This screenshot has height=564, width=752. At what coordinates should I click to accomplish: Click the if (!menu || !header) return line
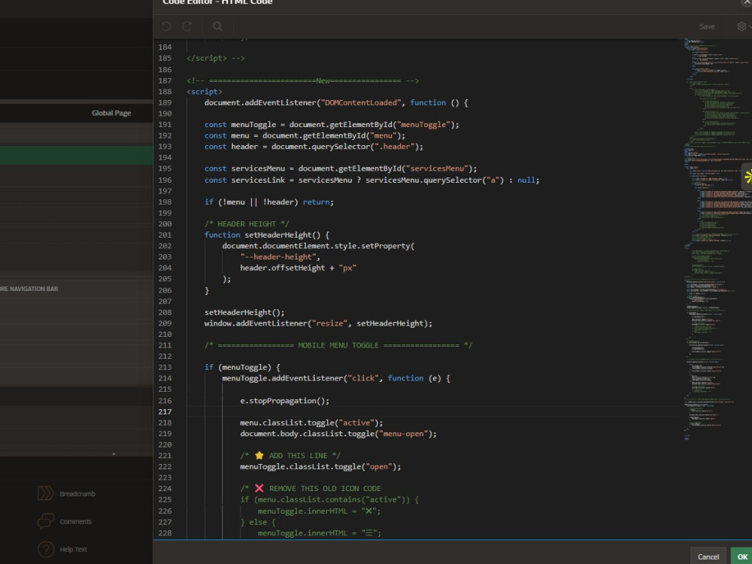(x=268, y=202)
